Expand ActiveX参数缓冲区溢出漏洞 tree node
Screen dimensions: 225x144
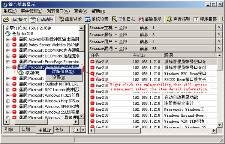point(8,39)
